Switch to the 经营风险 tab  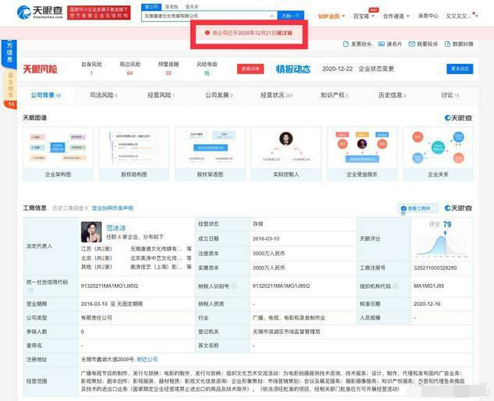pos(161,95)
